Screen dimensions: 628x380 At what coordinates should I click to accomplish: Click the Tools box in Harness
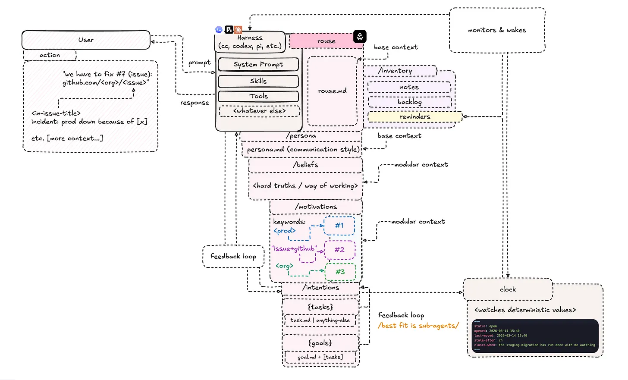tap(258, 96)
